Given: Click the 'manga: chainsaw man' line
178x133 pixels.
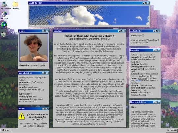Looking at the screenshot, I should point(141,85).
